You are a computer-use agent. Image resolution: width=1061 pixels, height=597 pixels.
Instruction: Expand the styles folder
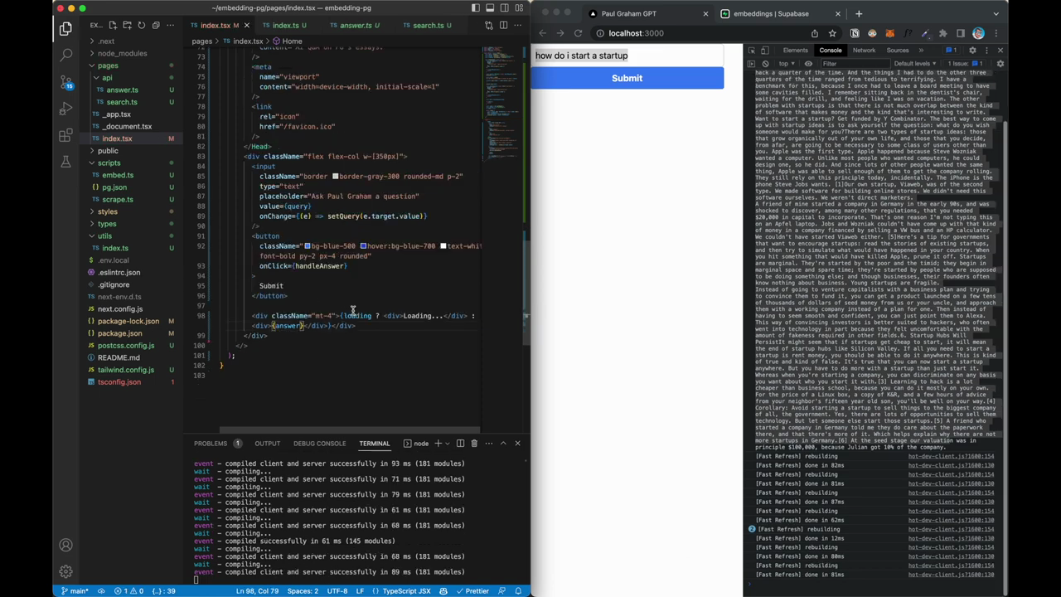click(x=108, y=212)
